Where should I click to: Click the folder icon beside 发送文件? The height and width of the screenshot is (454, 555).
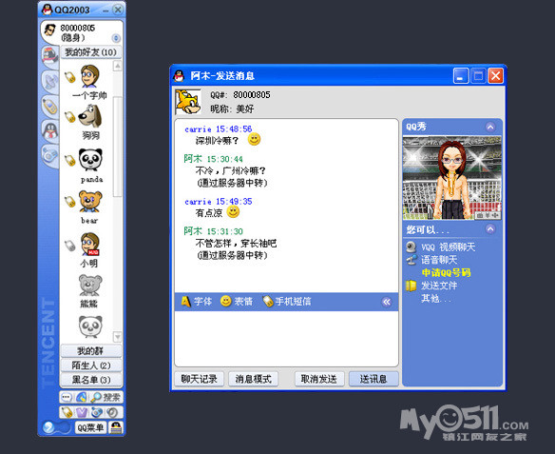[x=411, y=286]
